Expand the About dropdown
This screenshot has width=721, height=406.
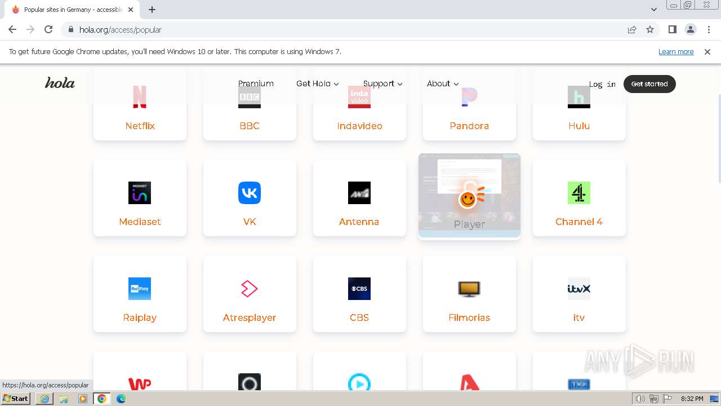tap(443, 83)
